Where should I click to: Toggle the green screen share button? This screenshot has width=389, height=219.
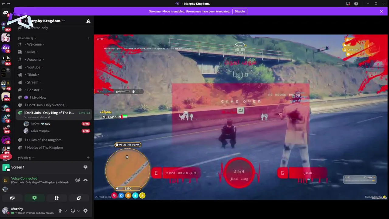(x=35, y=198)
